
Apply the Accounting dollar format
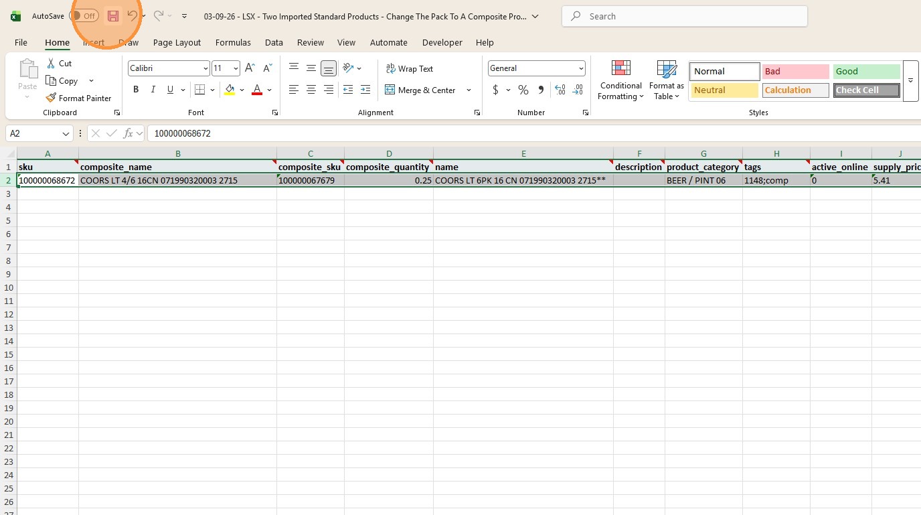(495, 90)
